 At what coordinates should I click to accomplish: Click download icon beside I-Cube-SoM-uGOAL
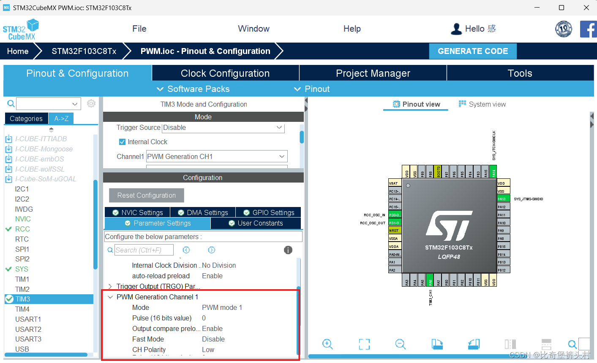point(9,179)
